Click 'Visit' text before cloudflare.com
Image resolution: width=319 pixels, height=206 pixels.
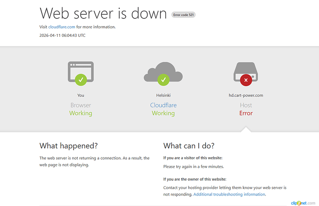tap(43, 27)
